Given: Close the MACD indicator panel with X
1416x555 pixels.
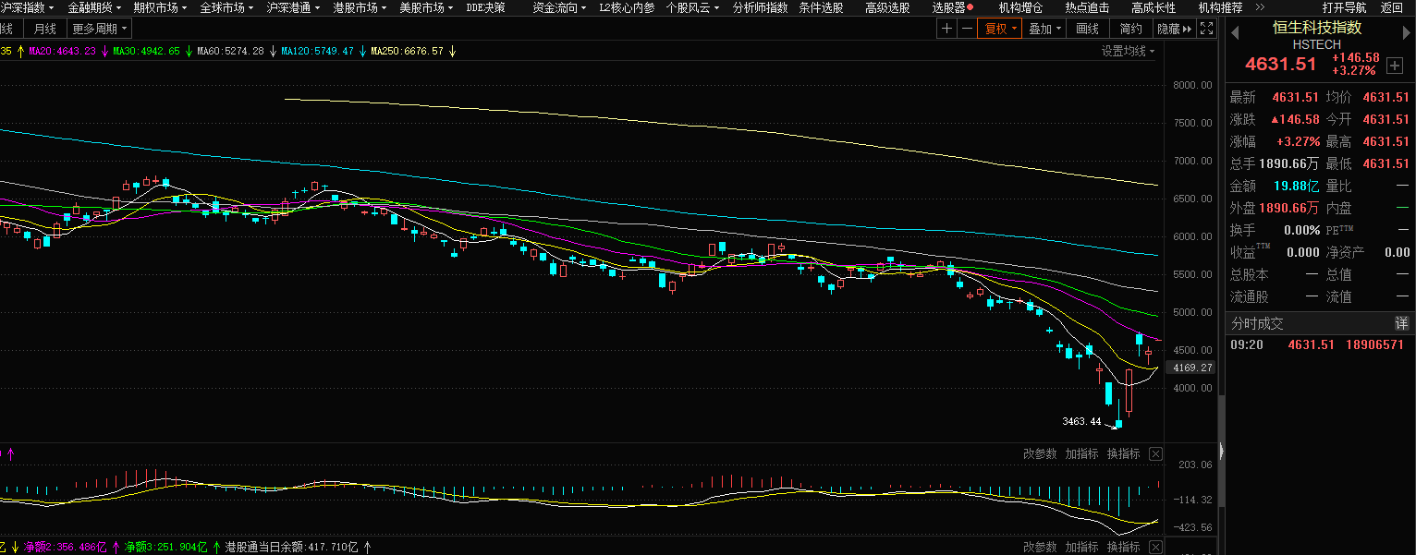Looking at the screenshot, I should click(x=1156, y=453).
